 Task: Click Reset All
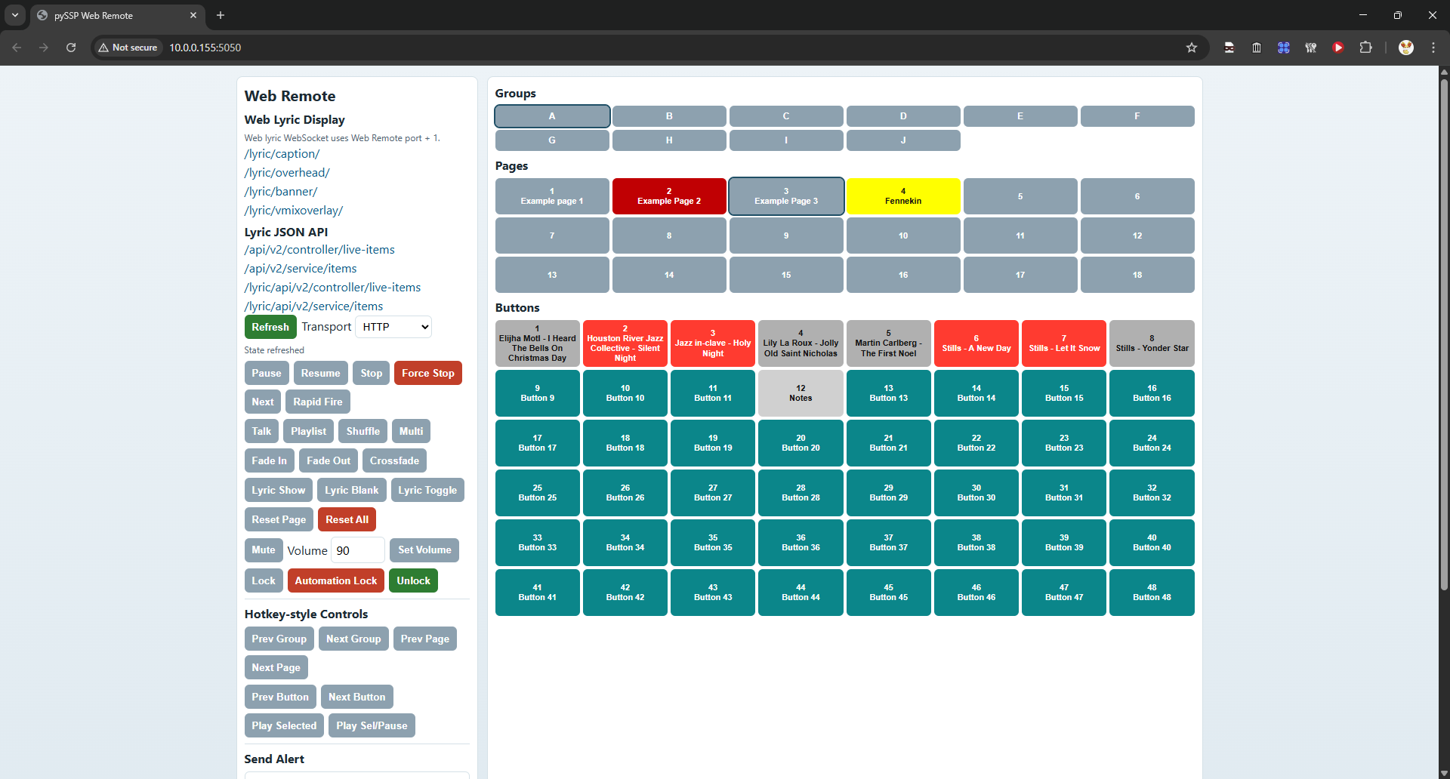[347, 519]
